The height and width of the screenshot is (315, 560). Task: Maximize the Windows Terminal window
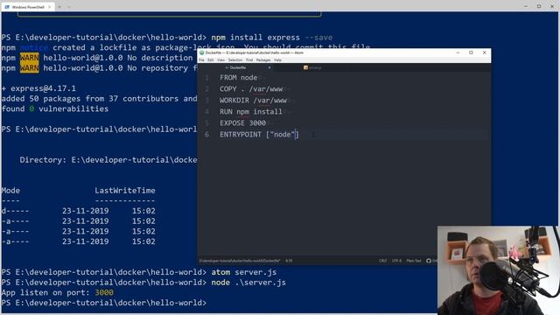(x=539, y=6)
